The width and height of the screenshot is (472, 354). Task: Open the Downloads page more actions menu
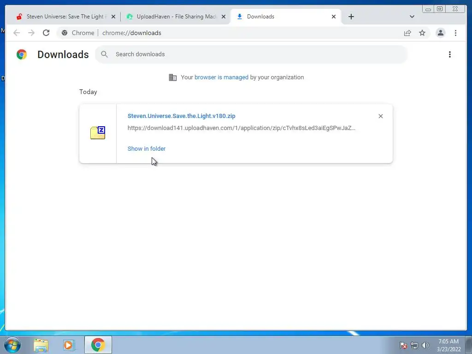[450, 54]
